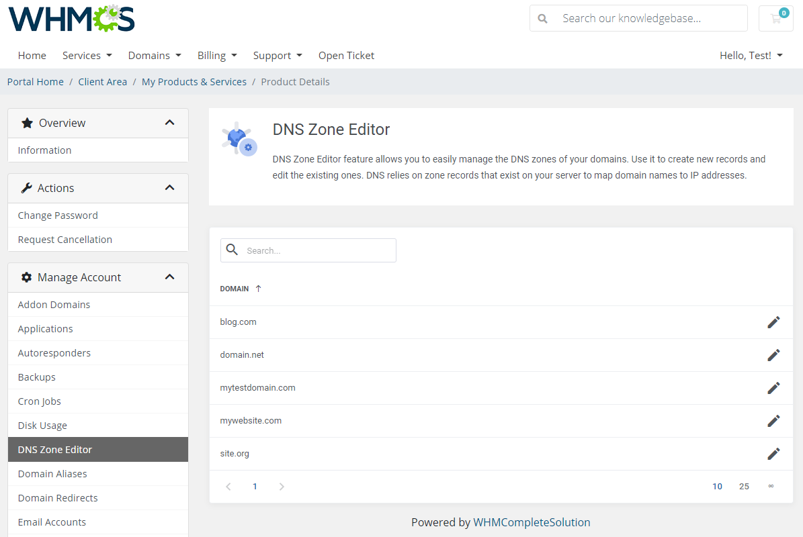Edit site.org using its pencil icon
Image resolution: width=803 pixels, height=537 pixels.
click(x=773, y=453)
